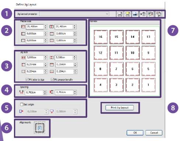The width and height of the screenshot is (180, 141).
Task: Click the ABC rename preset icon
Action: [135, 14]
